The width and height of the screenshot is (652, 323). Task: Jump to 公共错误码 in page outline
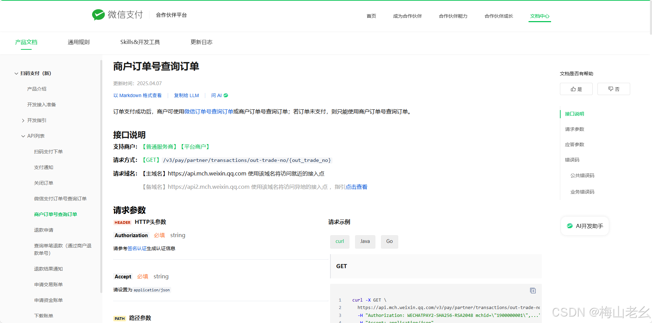pyautogui.click(x=582, y=175)
